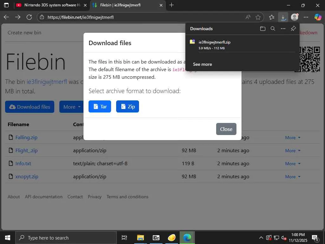Image resolution: width=325 pixels, height=244 pixels.
Task: Open the API documentation footer link
Action: pos(43,197)
